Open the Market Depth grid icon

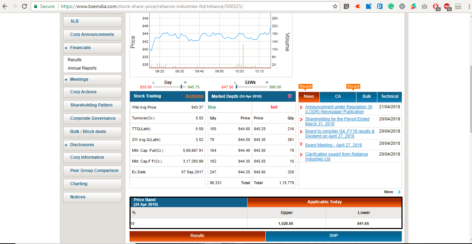pos(290,96)
